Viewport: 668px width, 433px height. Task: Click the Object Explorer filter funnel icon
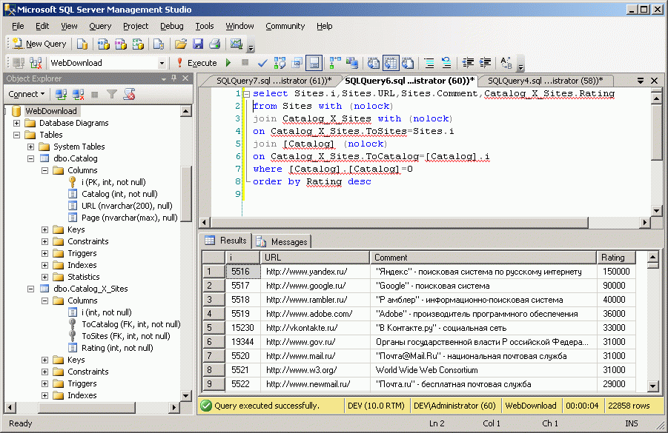112,94
